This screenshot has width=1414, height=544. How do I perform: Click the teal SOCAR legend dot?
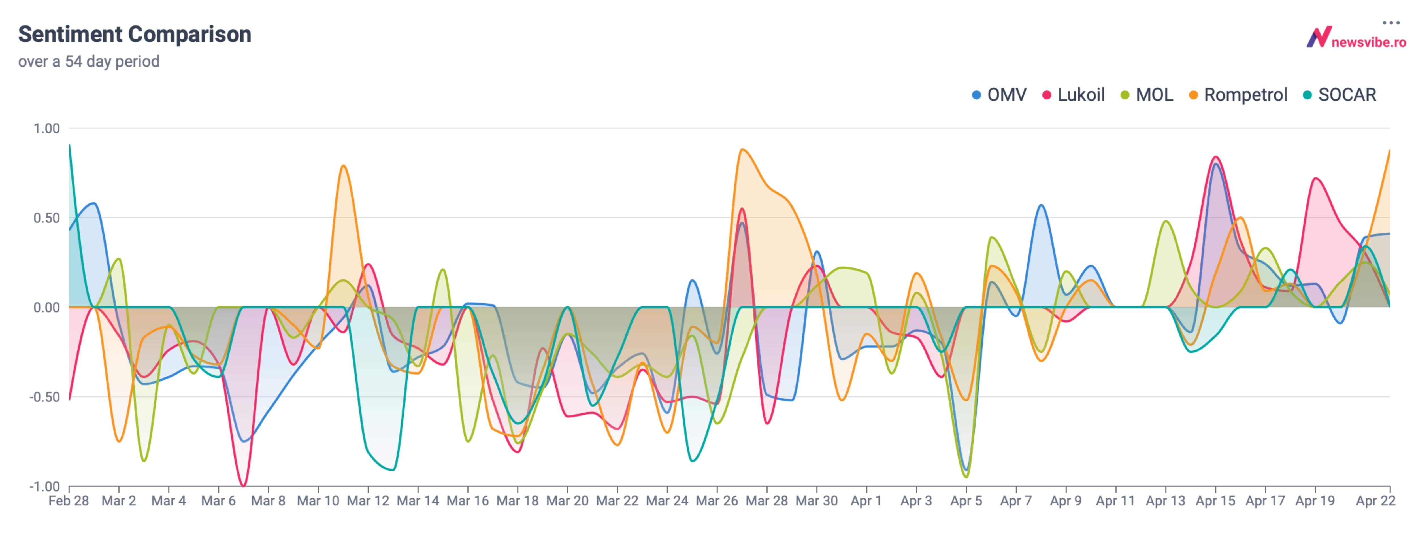(x=1307, y=95)
